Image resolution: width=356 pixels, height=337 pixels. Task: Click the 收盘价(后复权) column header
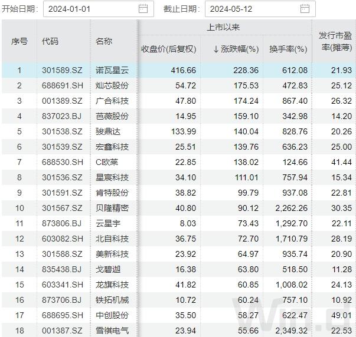coord(169,49)
